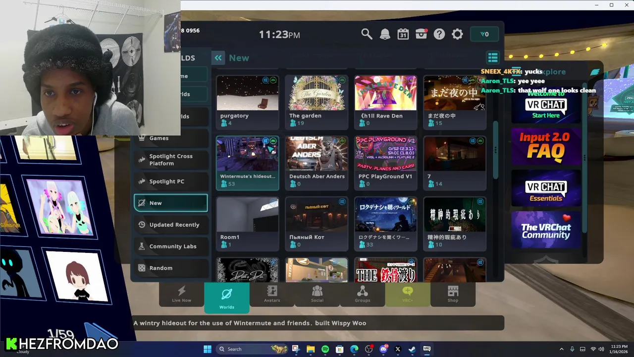Select Spotlight Cross Platform category
The image size is (634, 357).
coord(171,160)
